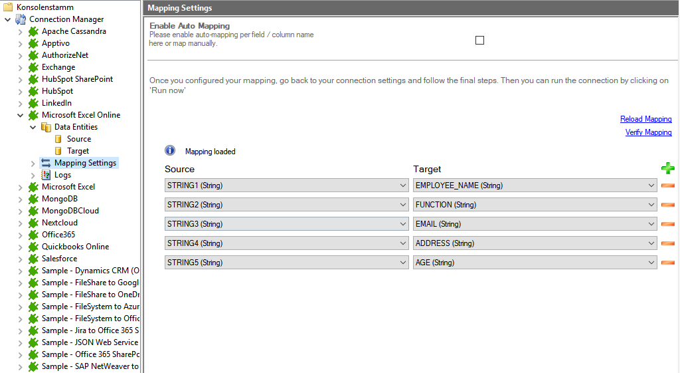Image resolution: width=680 pixels, height=373 pixels.
Task: Click the Mapping loaded info icon
Action: pos(170,151)
